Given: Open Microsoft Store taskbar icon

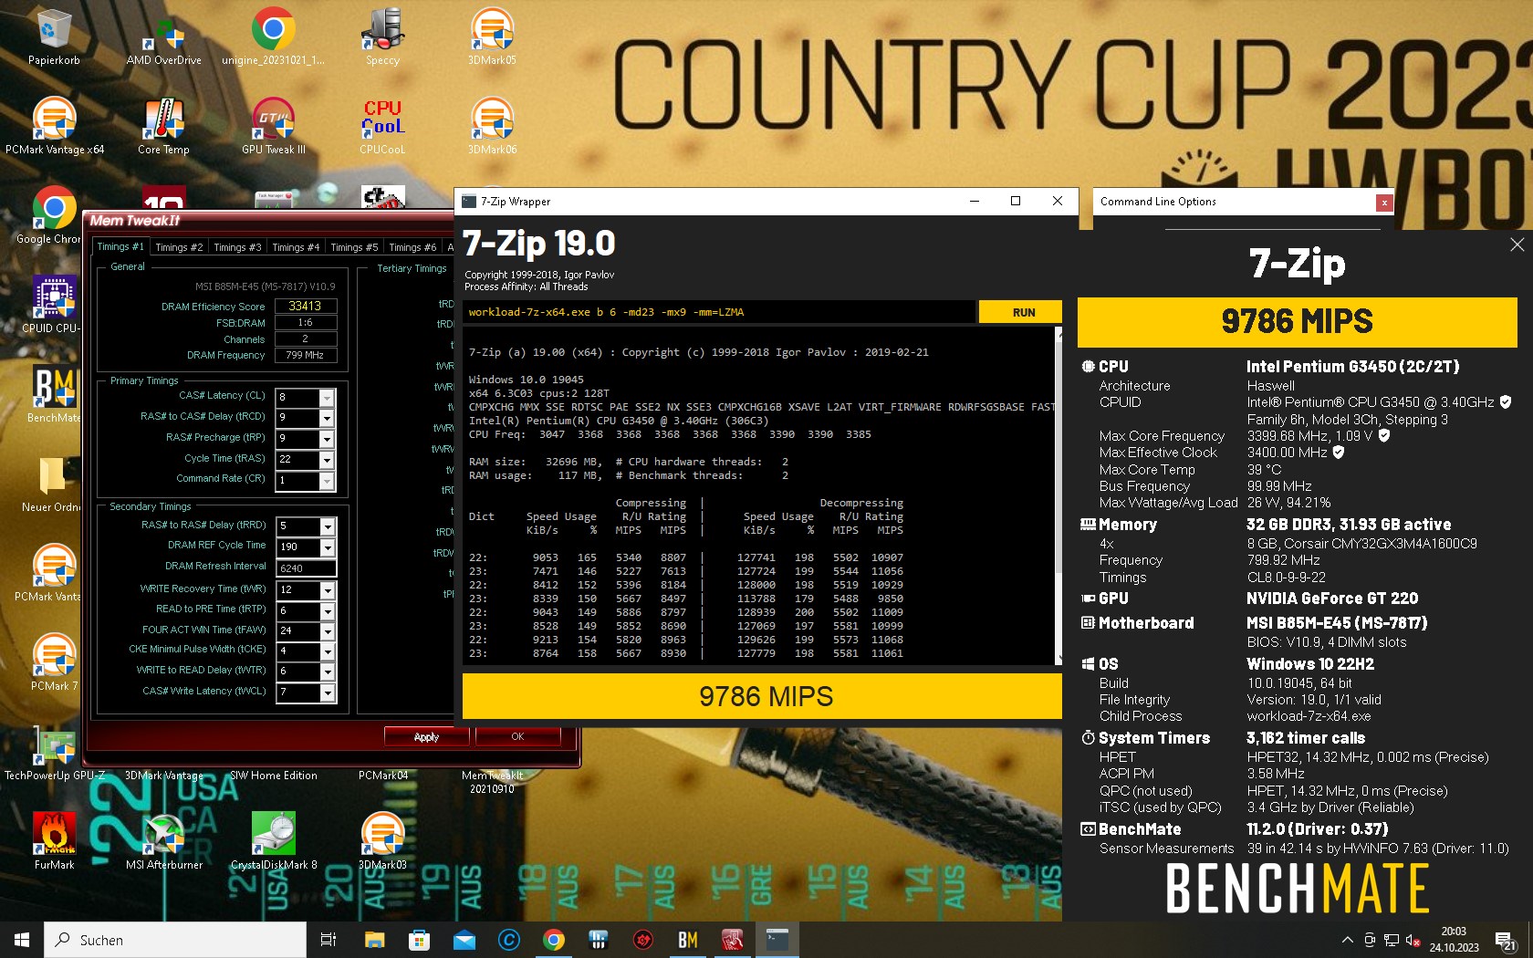Looking at the screenshot, I should (x=419, y=940).
